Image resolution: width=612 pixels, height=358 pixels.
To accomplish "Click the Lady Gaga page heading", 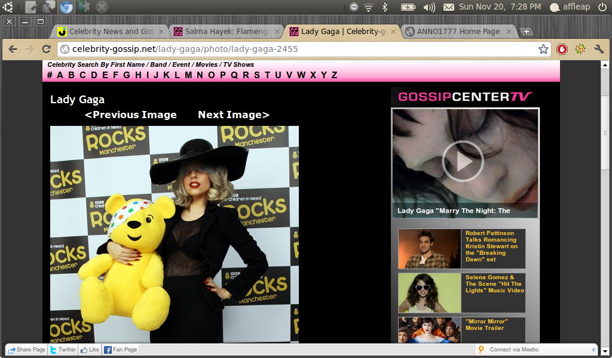I will pyautogui.click(x=77, y=100).
